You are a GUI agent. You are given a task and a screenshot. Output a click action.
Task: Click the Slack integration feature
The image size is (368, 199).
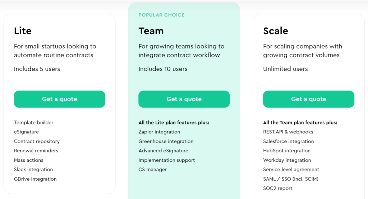pos(33,170)
